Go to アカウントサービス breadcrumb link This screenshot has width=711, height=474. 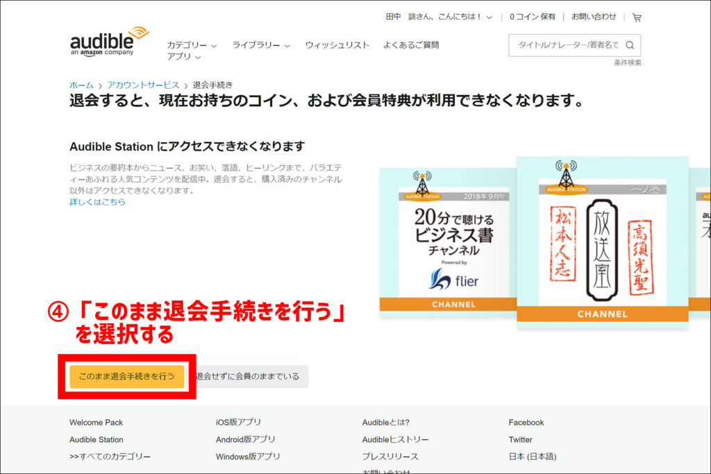[x=143, y=85]
